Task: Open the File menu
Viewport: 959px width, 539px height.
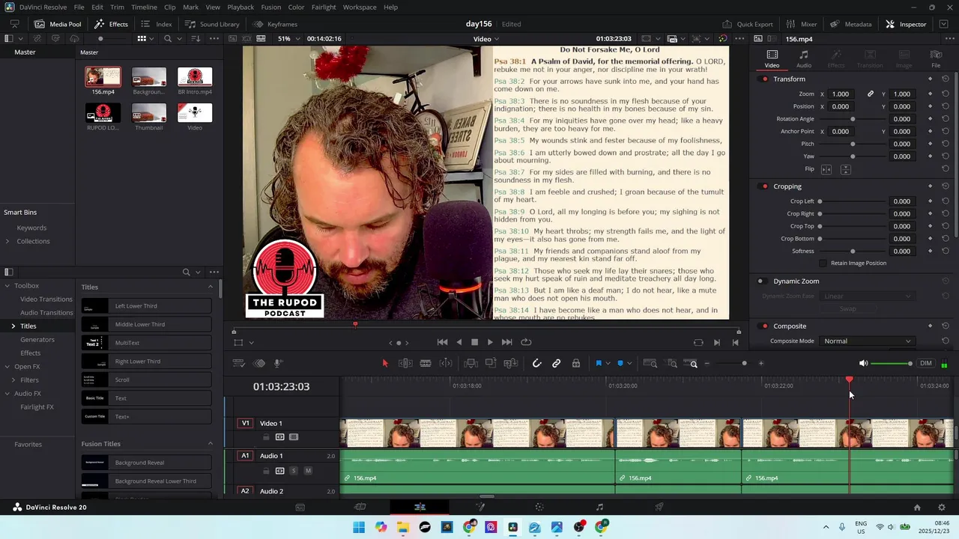Action: click(79, 7)
